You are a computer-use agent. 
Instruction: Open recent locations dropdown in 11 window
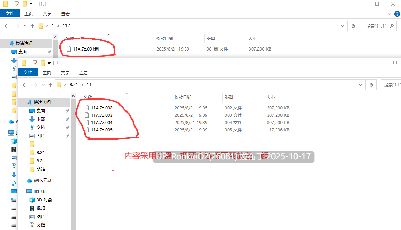coord(43,85)
